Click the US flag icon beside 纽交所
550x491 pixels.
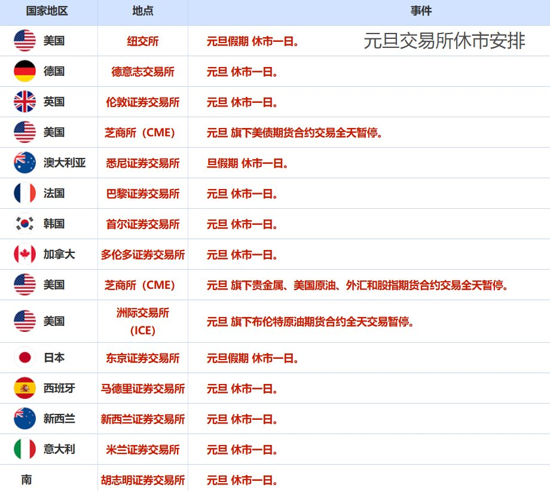click(23, 41)
